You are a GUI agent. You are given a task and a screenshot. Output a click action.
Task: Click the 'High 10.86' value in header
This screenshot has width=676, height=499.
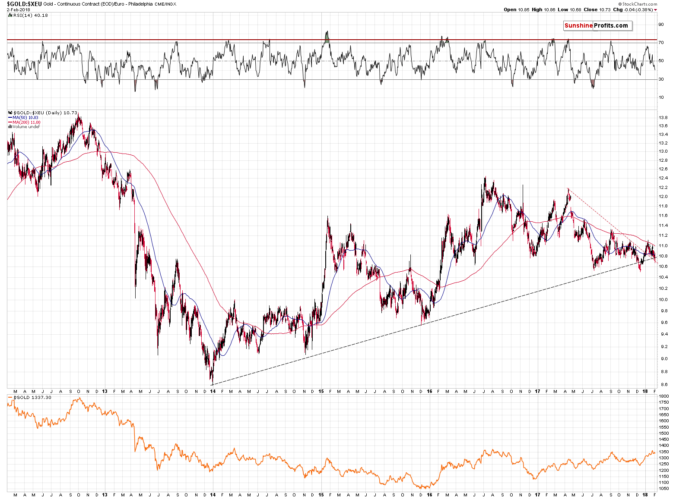[543, 9]
